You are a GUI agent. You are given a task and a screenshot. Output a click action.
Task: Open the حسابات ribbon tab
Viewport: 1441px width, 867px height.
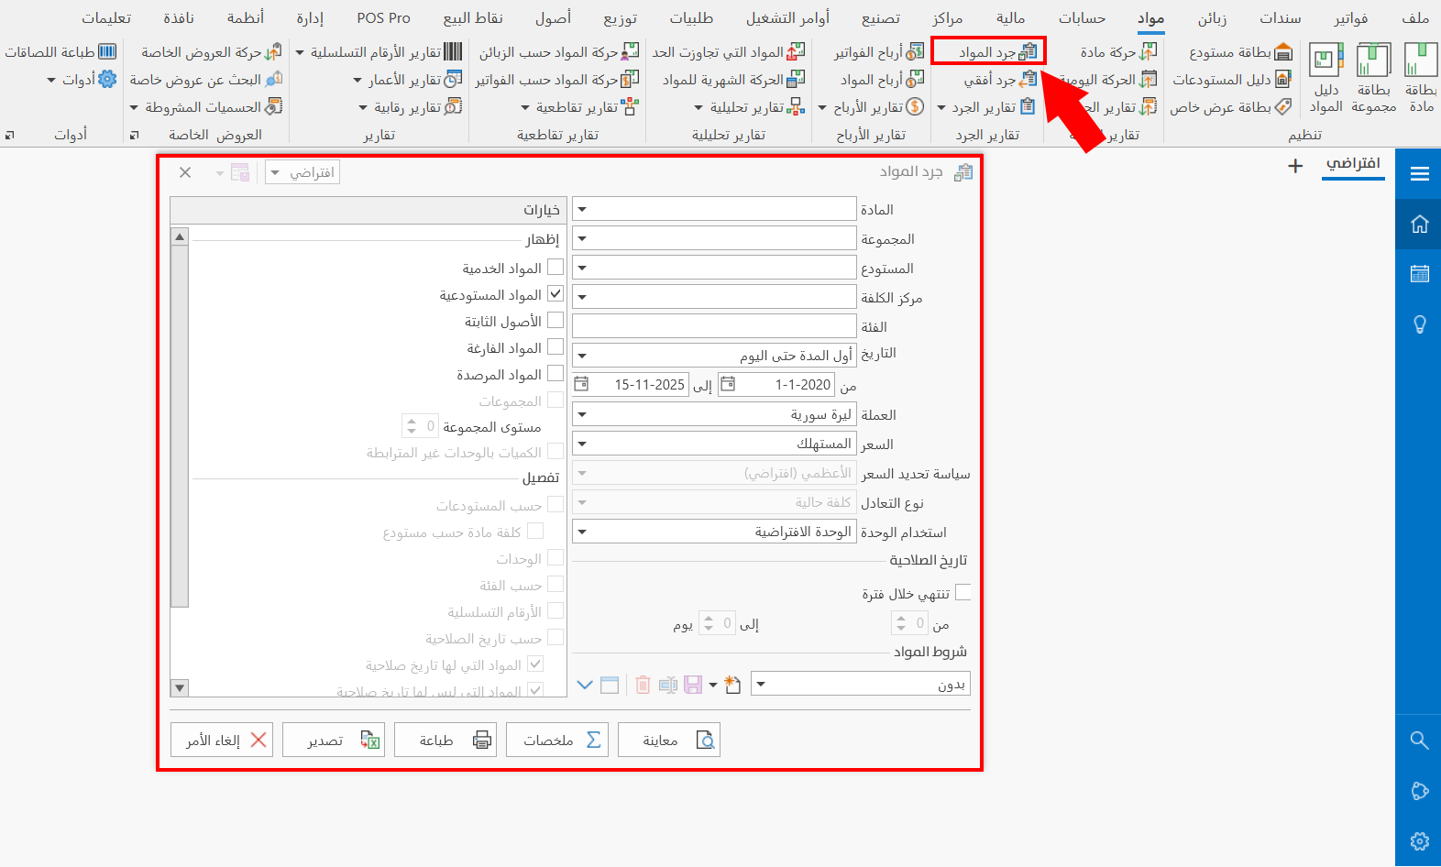pos(1082,18)
